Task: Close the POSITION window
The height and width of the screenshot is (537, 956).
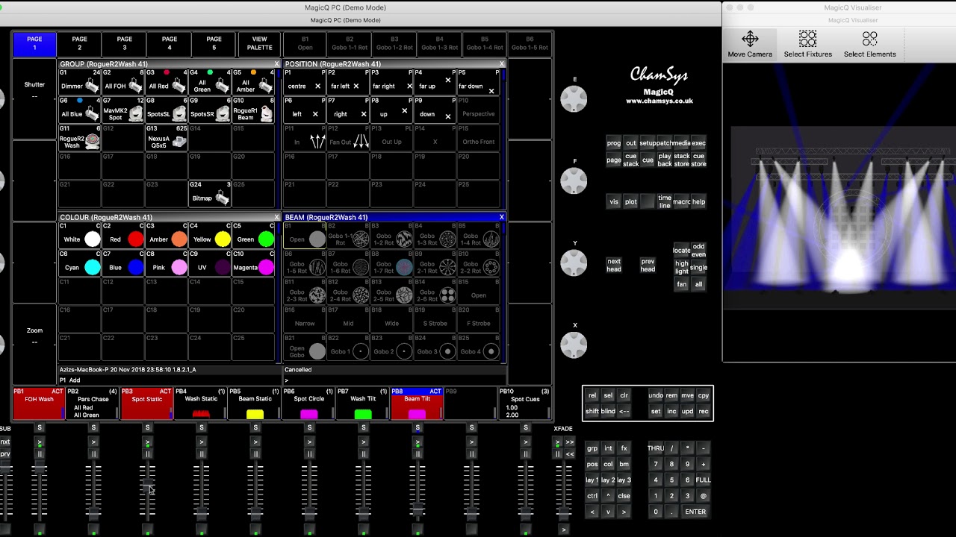Action: (x=502, y=64)
